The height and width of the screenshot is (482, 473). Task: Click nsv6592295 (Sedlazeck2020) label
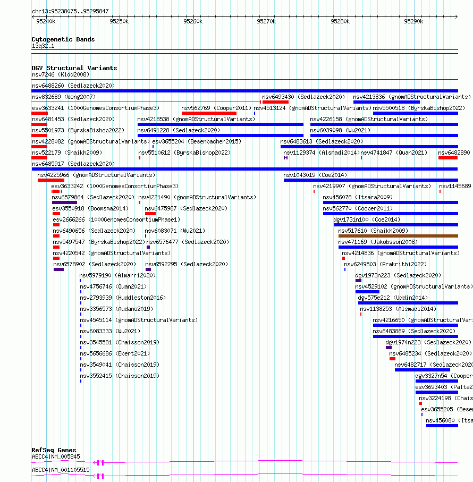(186, 264)
